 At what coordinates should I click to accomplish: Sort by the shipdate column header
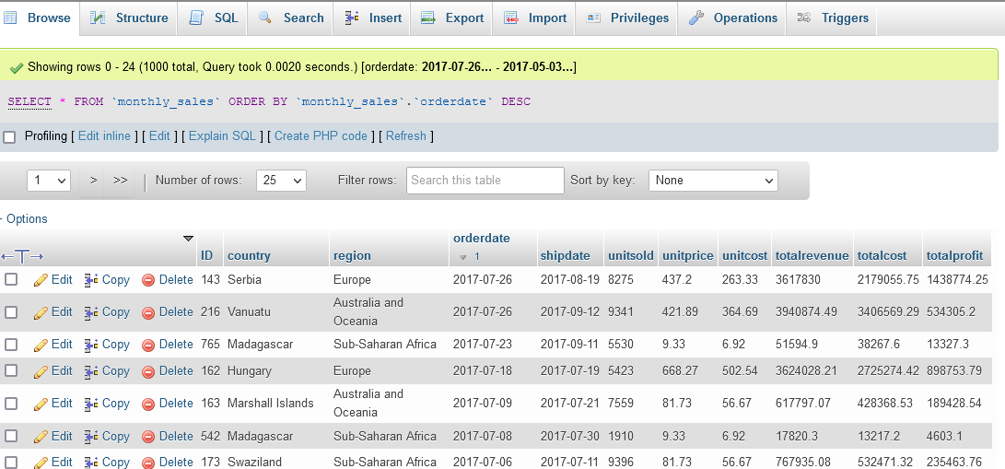click(x=566, y=256)
